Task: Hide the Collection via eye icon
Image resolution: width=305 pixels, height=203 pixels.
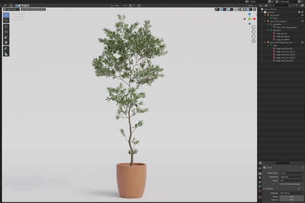Action: 302,12
